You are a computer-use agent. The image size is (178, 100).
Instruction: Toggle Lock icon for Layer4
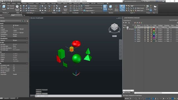151,34
